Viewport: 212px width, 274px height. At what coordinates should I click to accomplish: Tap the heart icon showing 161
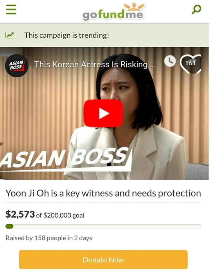[191, 64]
